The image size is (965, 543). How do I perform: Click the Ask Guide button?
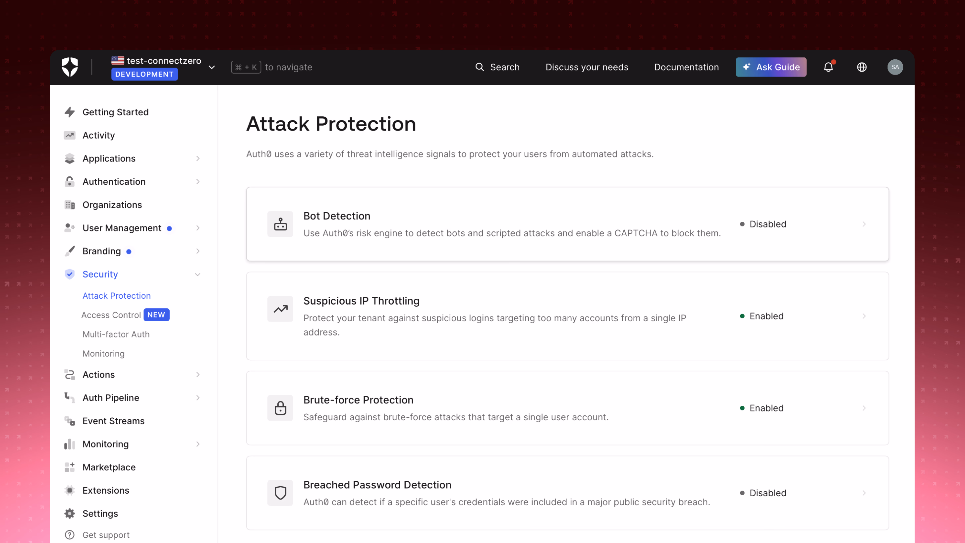(771, 67)
